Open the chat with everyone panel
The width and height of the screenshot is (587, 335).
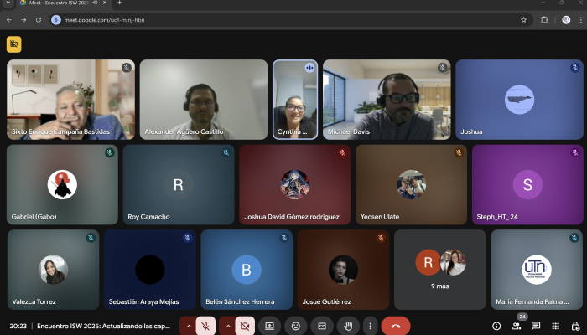(x=535, y=325)
